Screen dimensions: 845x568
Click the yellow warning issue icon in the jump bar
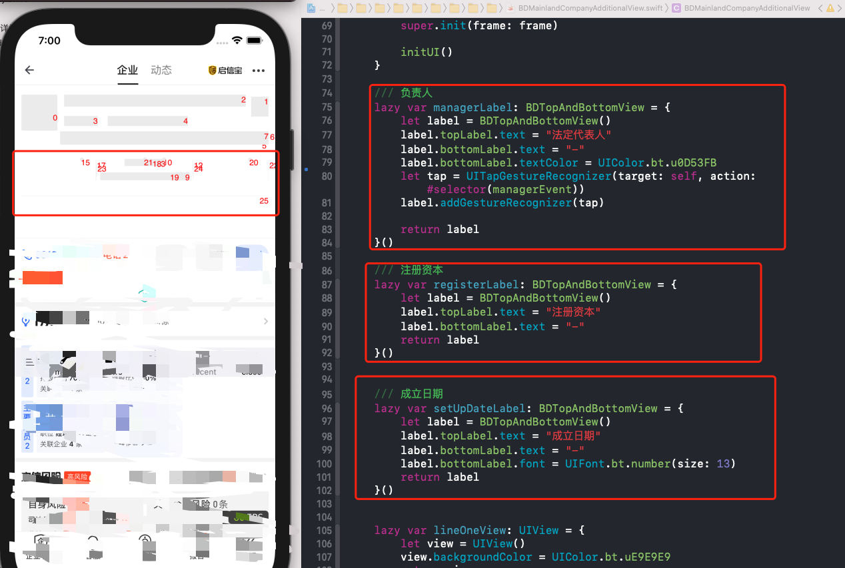pyautogui.click(x=830, y=8)
